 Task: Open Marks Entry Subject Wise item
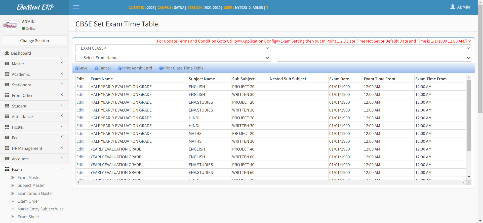click(x=41, y=209)
